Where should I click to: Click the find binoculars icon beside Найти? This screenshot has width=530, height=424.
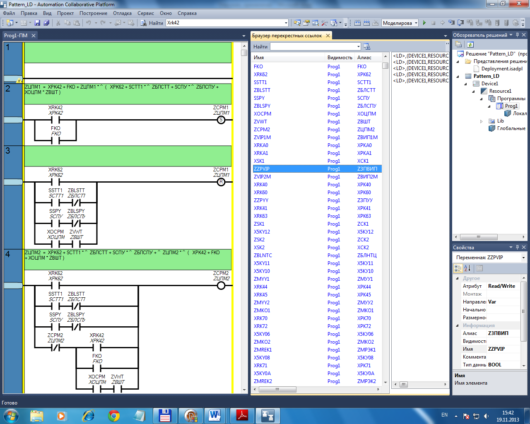143,23
